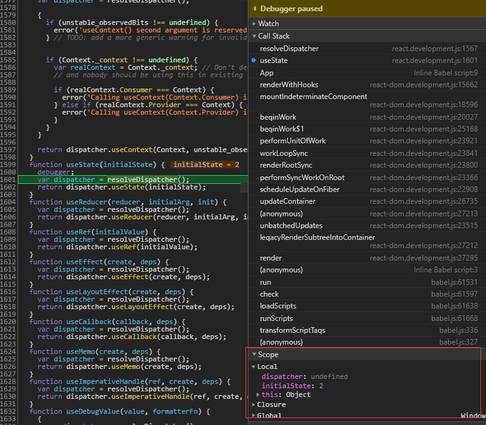Viewport: 486px width, 425px height.
Task: Select renderRootSync call stack frame
Action: click(x=367, y=165)
